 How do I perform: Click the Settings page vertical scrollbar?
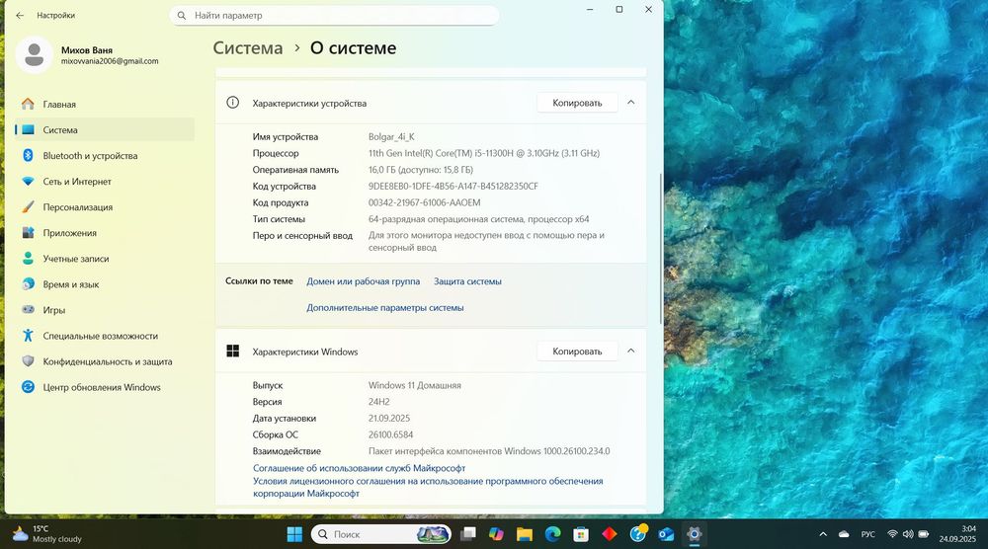660,249
